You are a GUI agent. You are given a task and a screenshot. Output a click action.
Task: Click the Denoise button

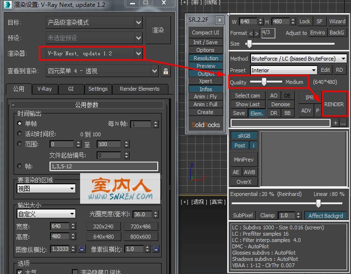point(281,104)
